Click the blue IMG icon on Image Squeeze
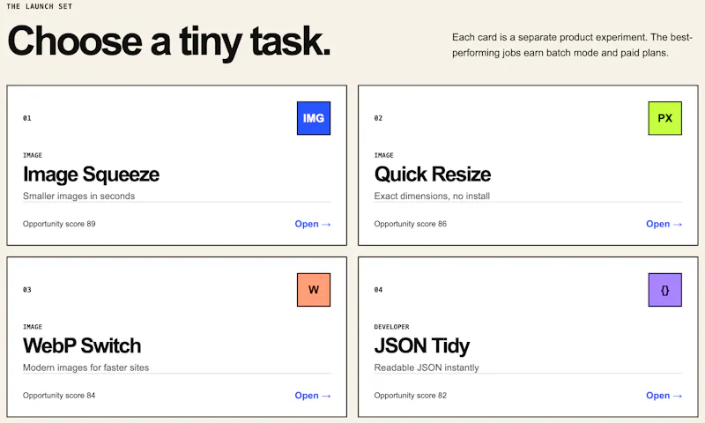 pyautogui.click(x=314, y=118)
